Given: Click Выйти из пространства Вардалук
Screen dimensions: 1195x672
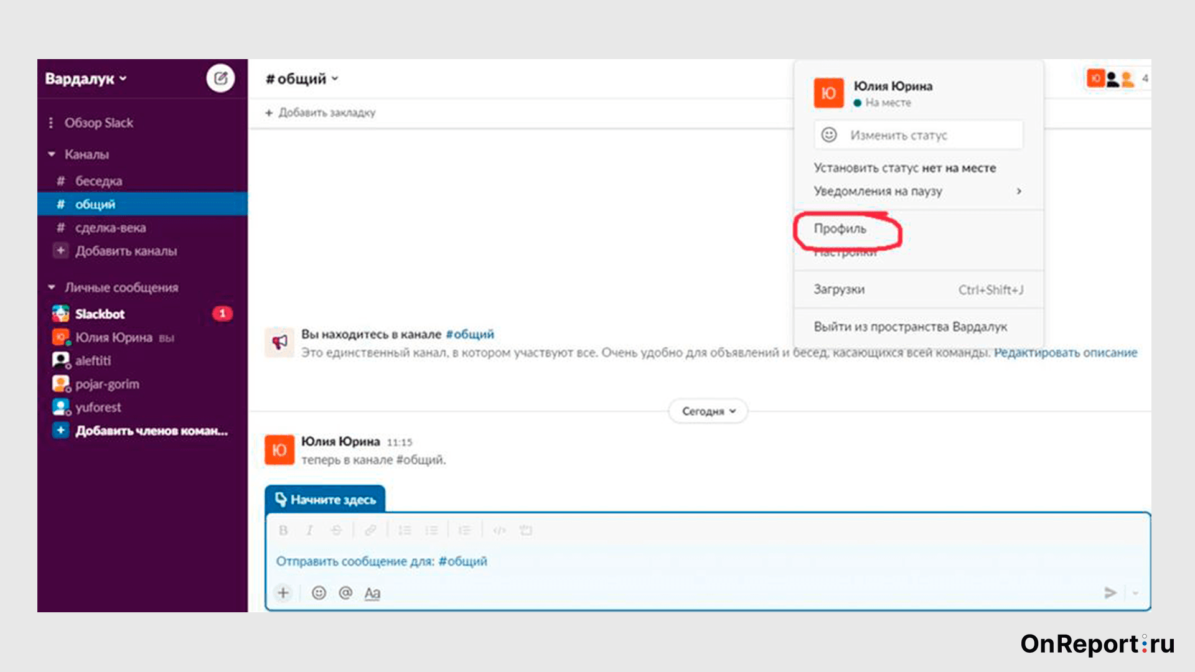Looking at the screenshot, I should point(911,327).
